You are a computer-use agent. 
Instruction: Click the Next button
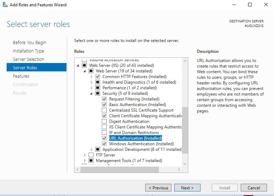pyautogui.click(x=187, y=188)
